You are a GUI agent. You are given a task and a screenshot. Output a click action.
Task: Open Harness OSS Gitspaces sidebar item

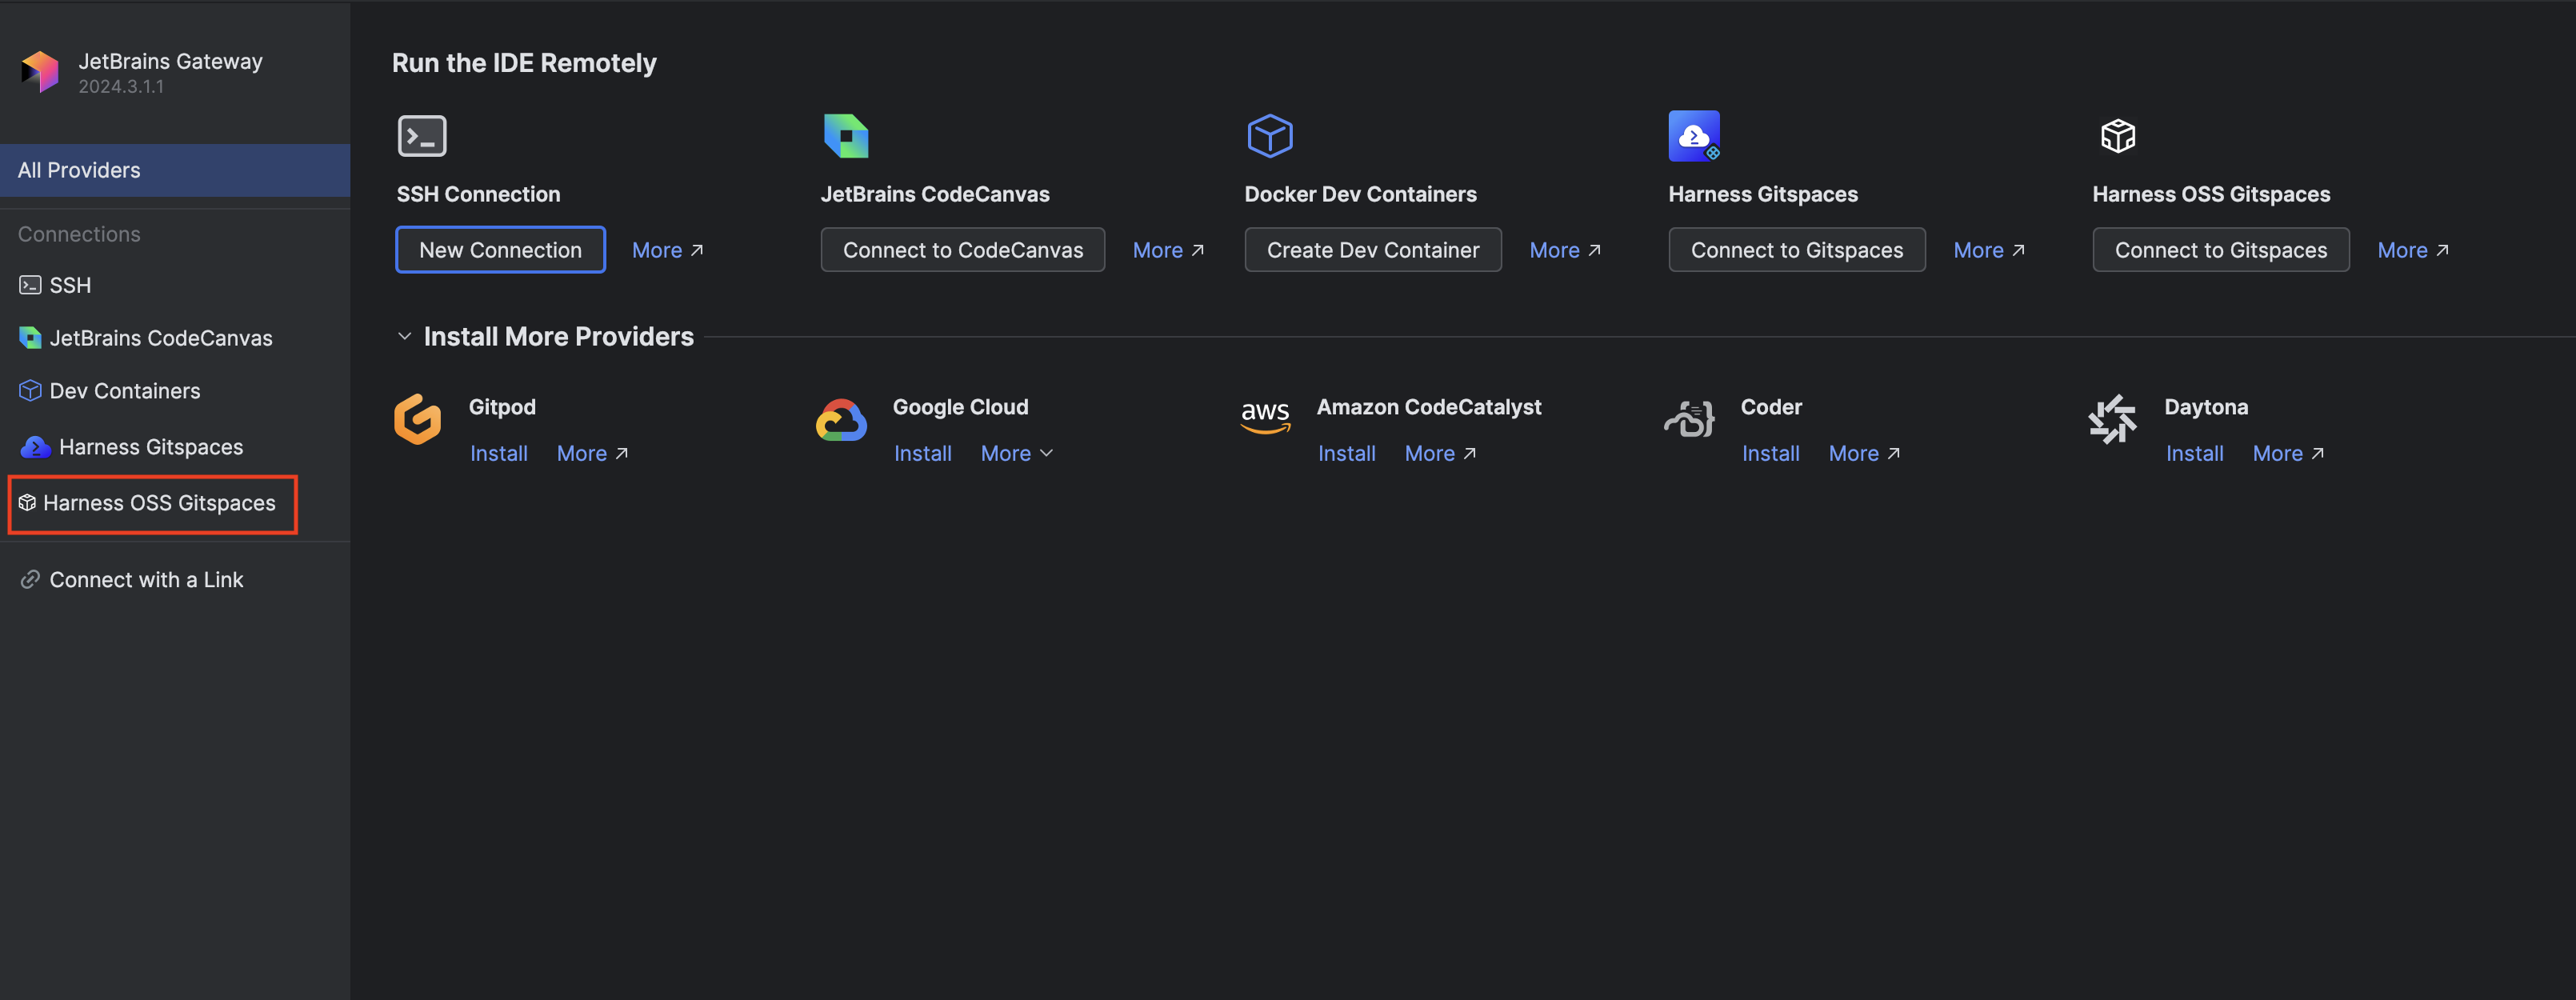click(158, 504)
